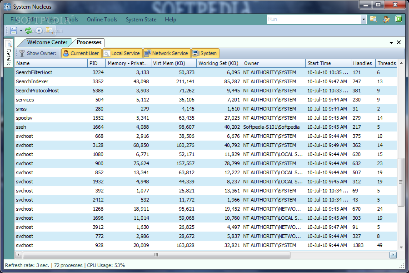Open the View menu
Image resolution: width=409 pixels, height=273 pixels.
[x=50, y=20]
